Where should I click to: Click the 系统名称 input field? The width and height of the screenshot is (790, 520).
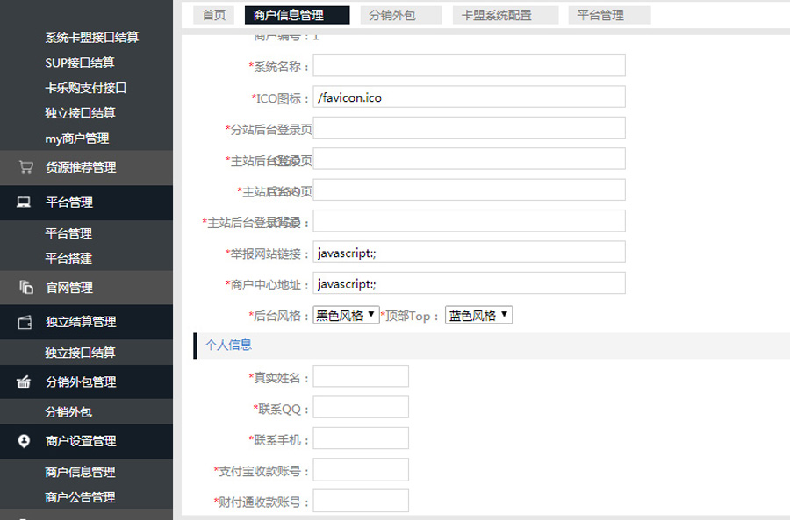pos(469,66)
